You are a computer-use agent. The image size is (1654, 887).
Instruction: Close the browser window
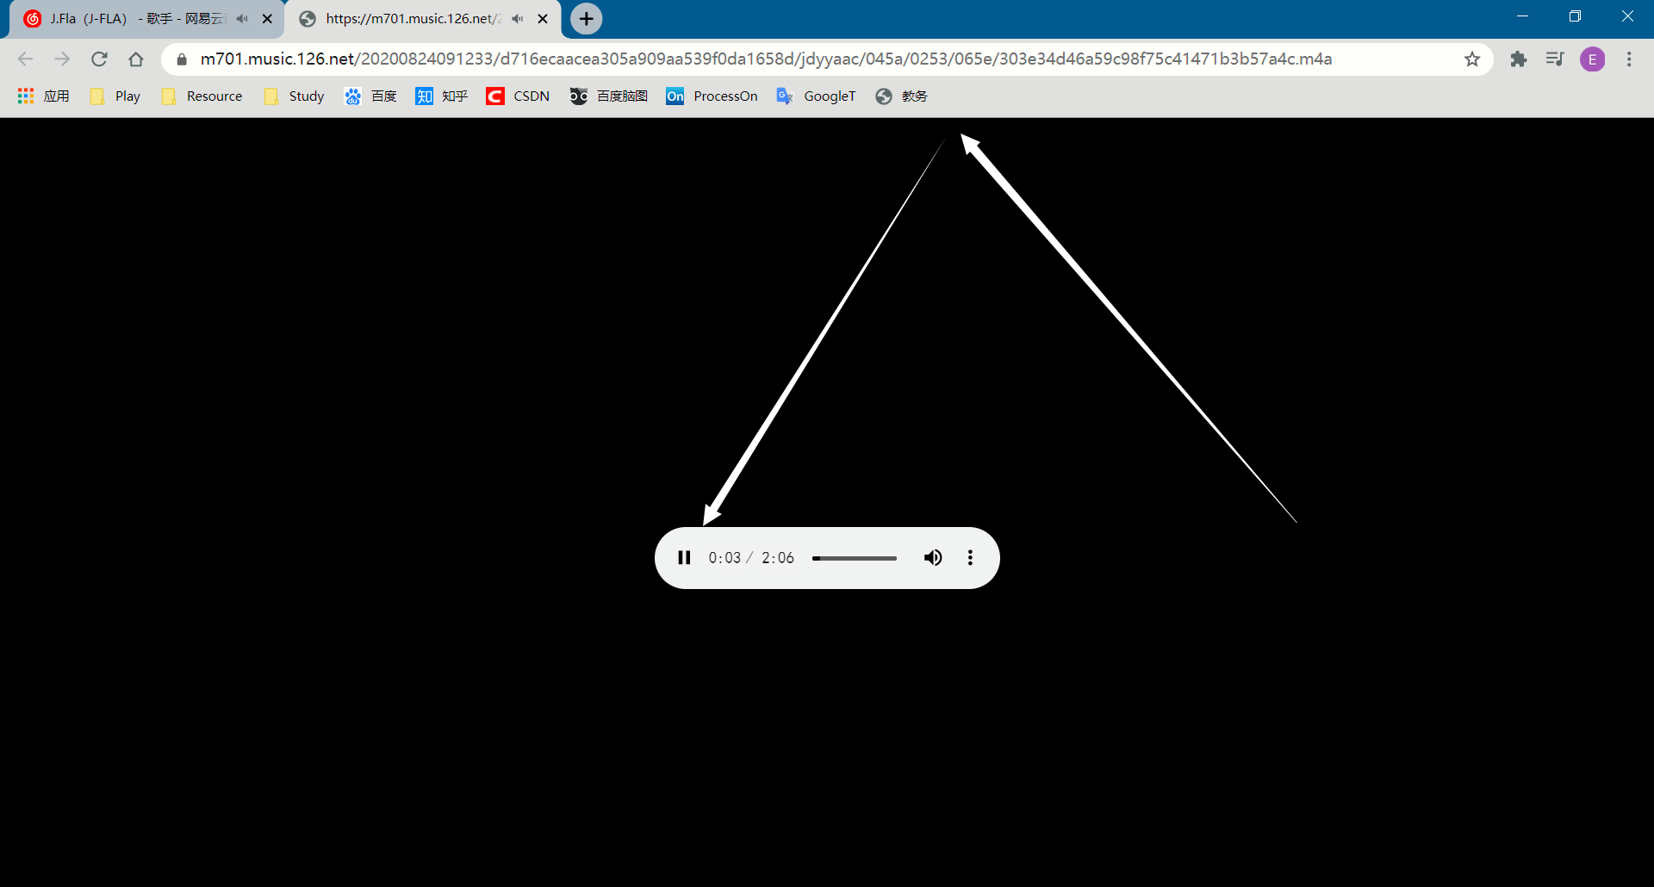(x=1627, y=16)
